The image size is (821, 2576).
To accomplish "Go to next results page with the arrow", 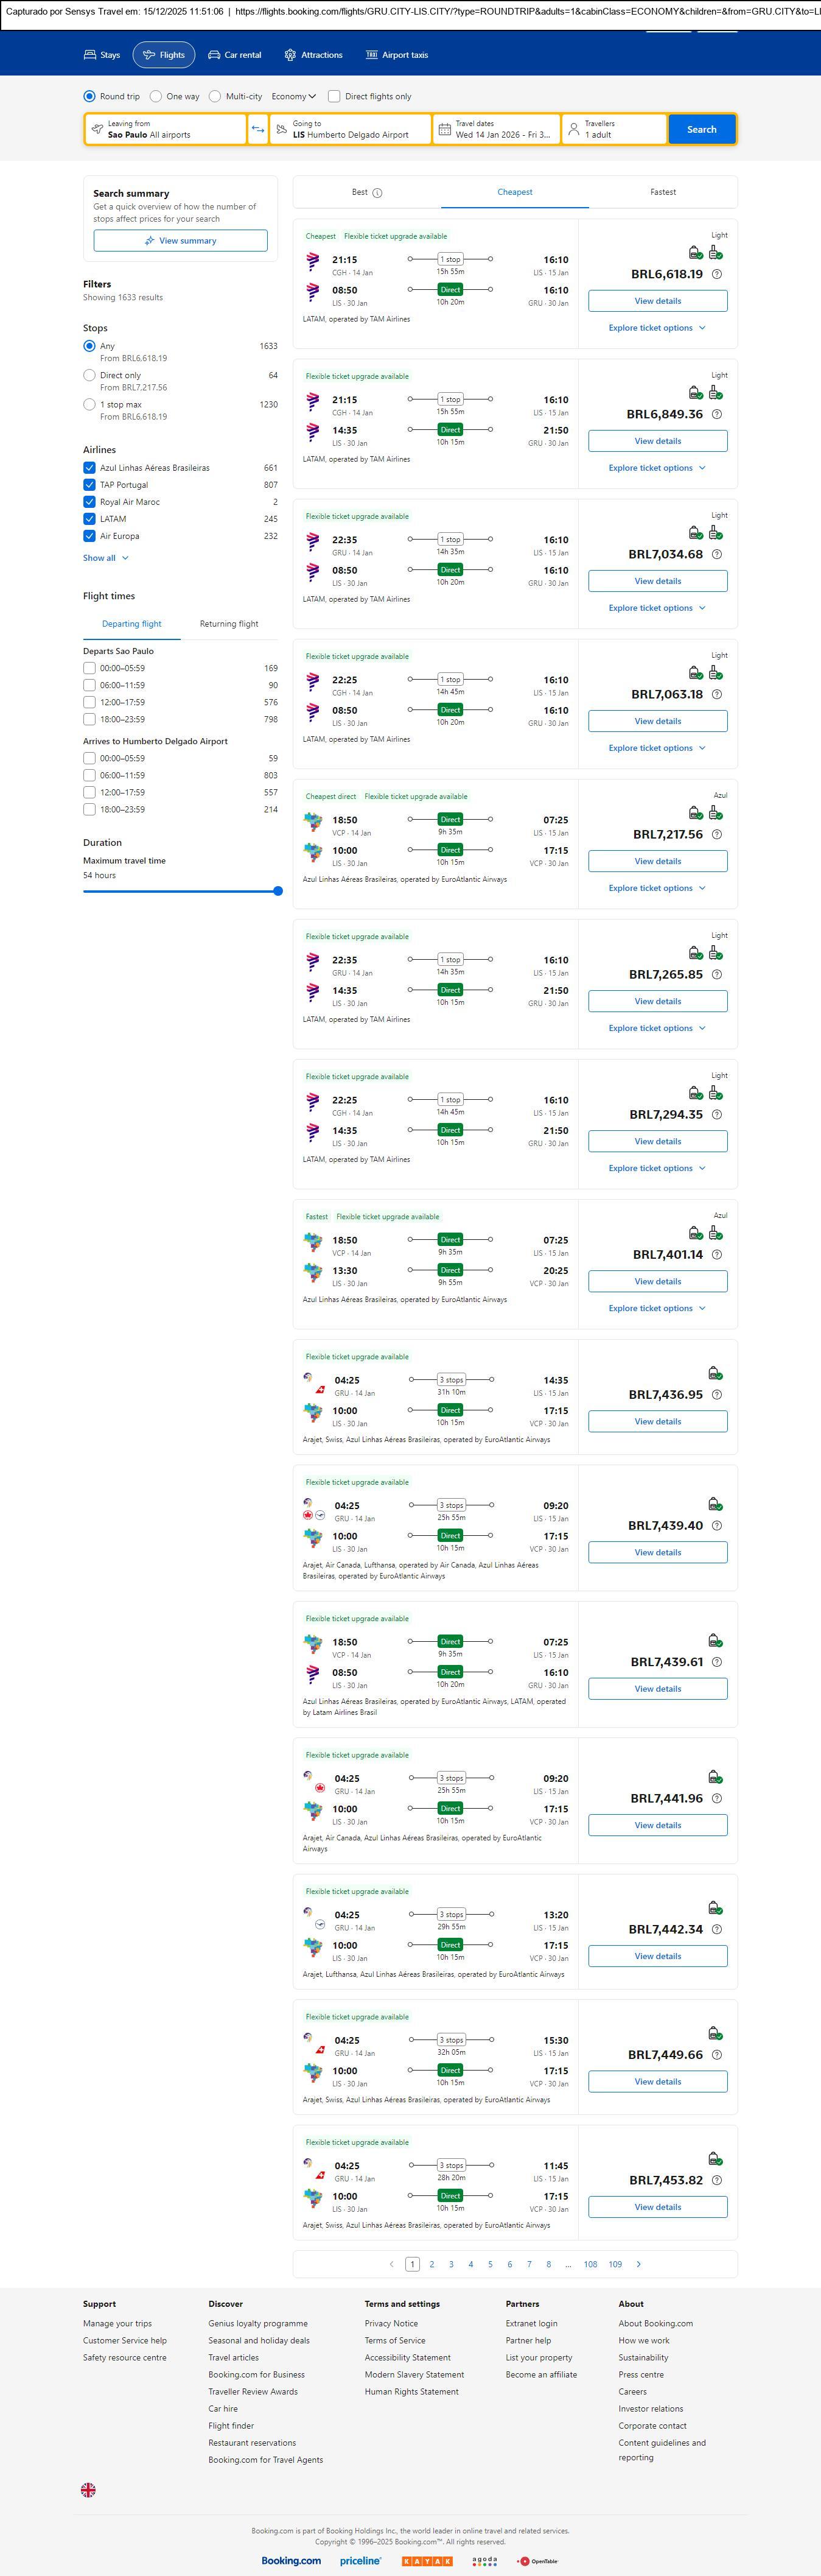I will point(638,2264).
